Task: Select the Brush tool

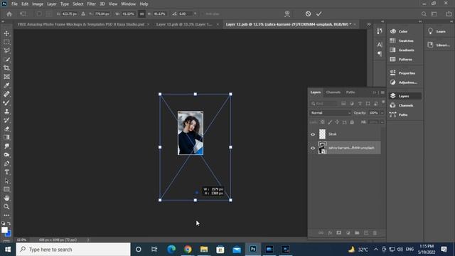Action: pyautogui.click(x=6, y=102)
